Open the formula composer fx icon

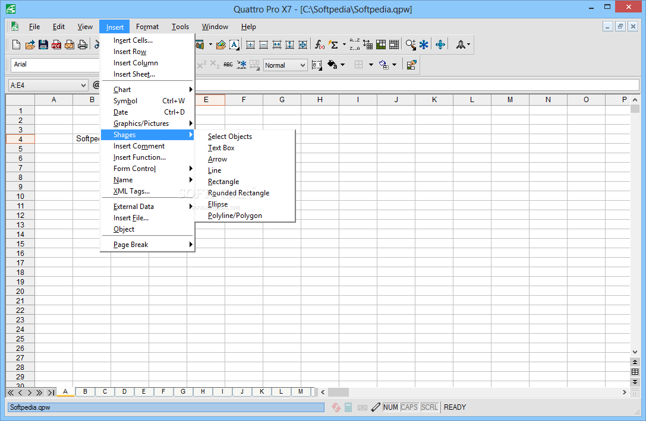(x=319, y=45)
